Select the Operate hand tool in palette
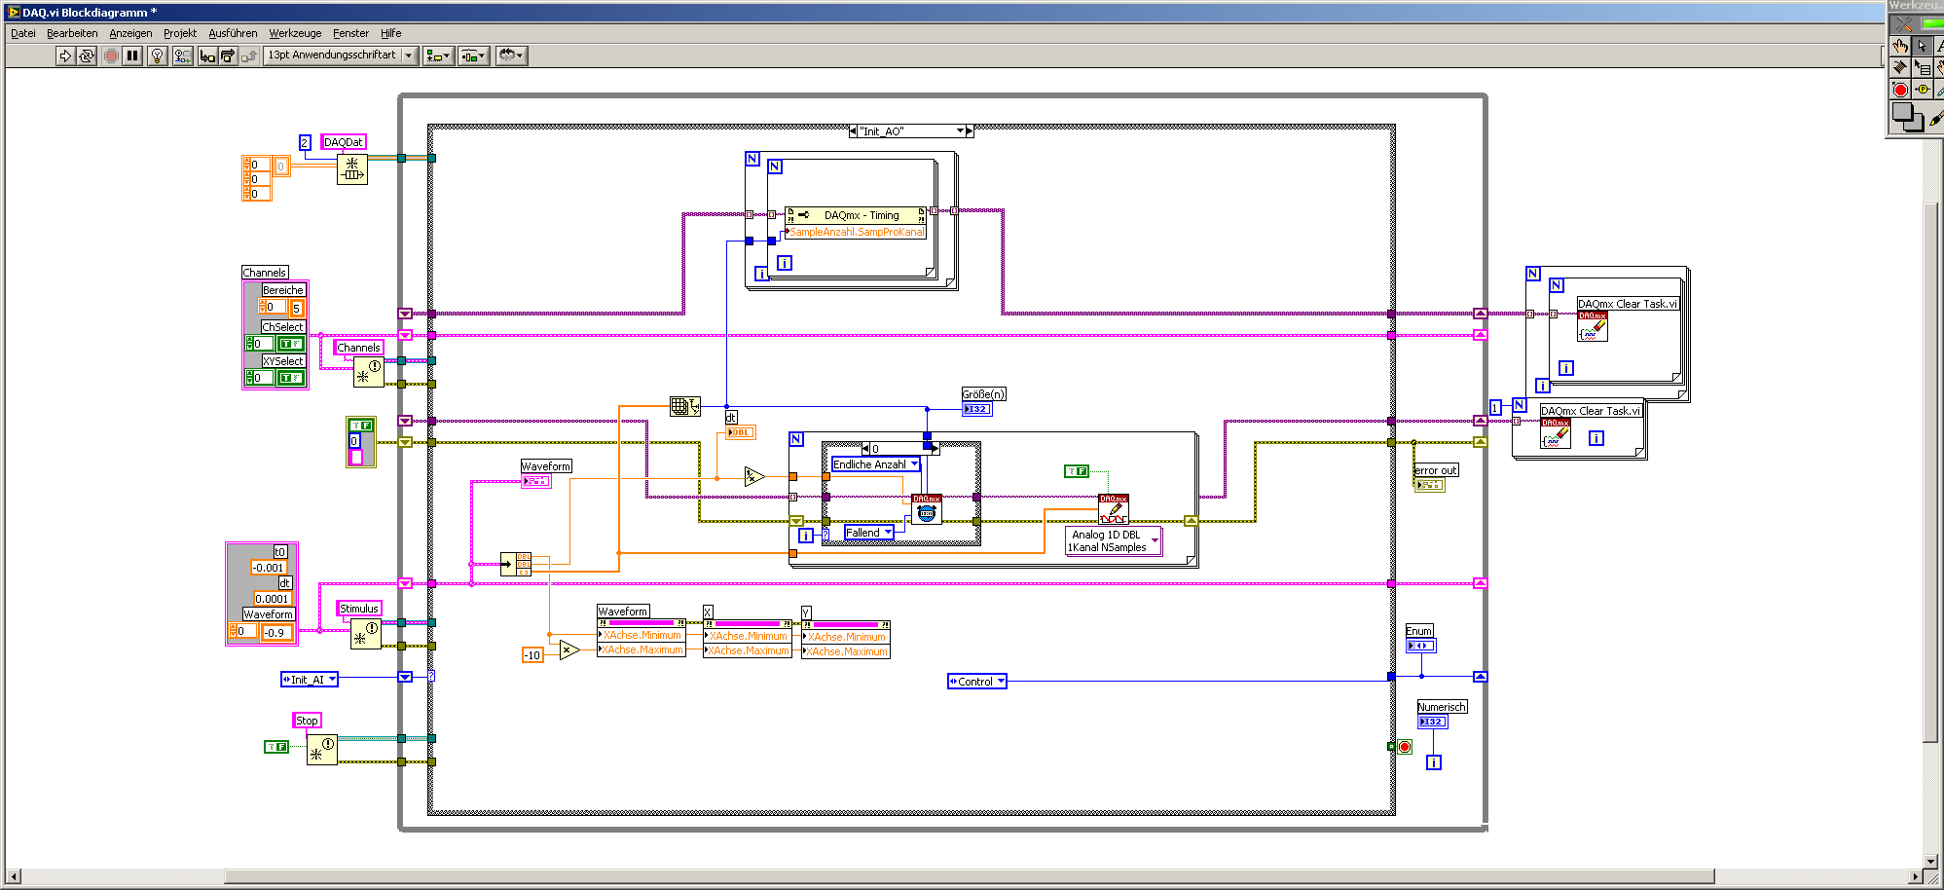This screenshot has width=1944, height=890. (1900, 46)
